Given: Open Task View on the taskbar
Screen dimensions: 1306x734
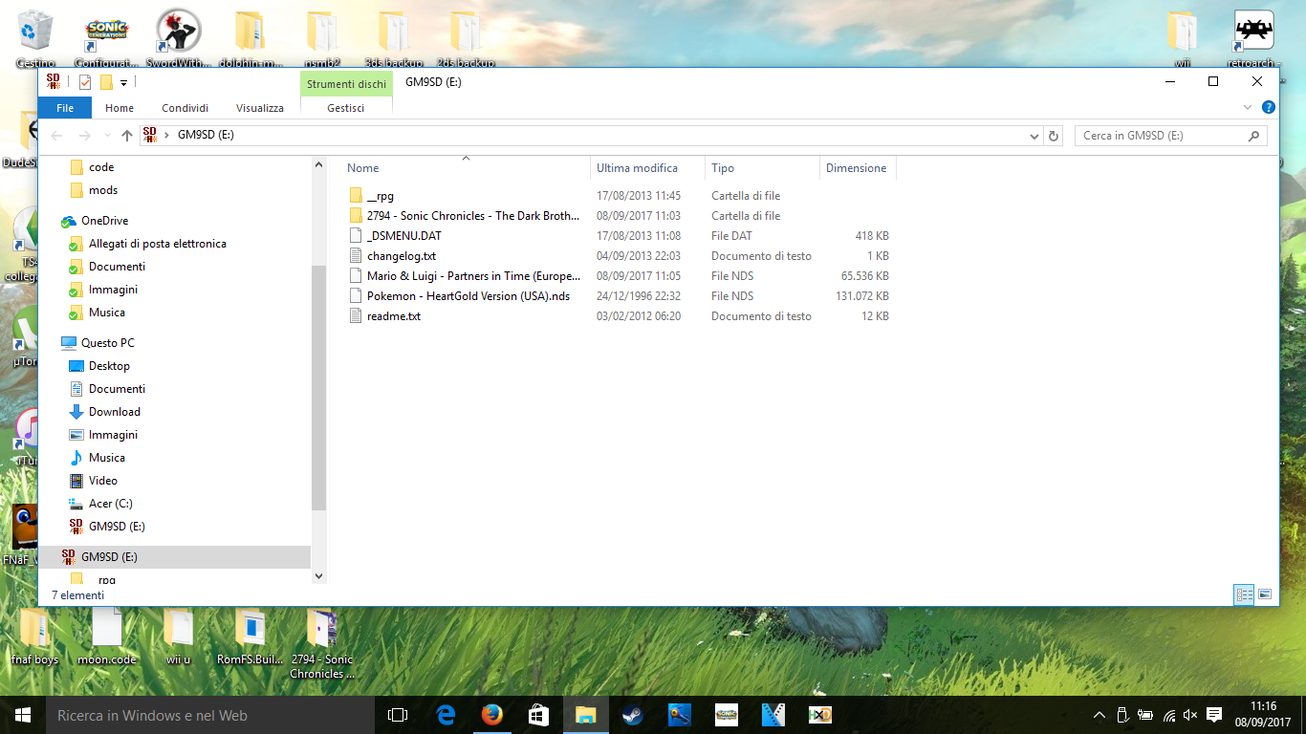Looking at the screenshot, I should coord(398,715).
